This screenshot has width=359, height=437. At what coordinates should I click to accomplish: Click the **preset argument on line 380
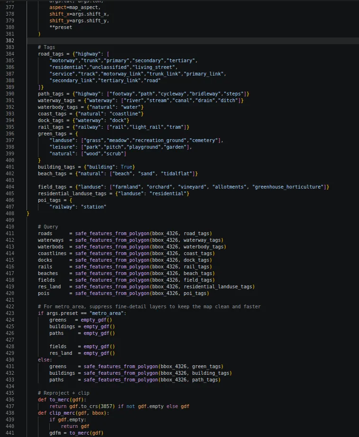coord(61,28)
